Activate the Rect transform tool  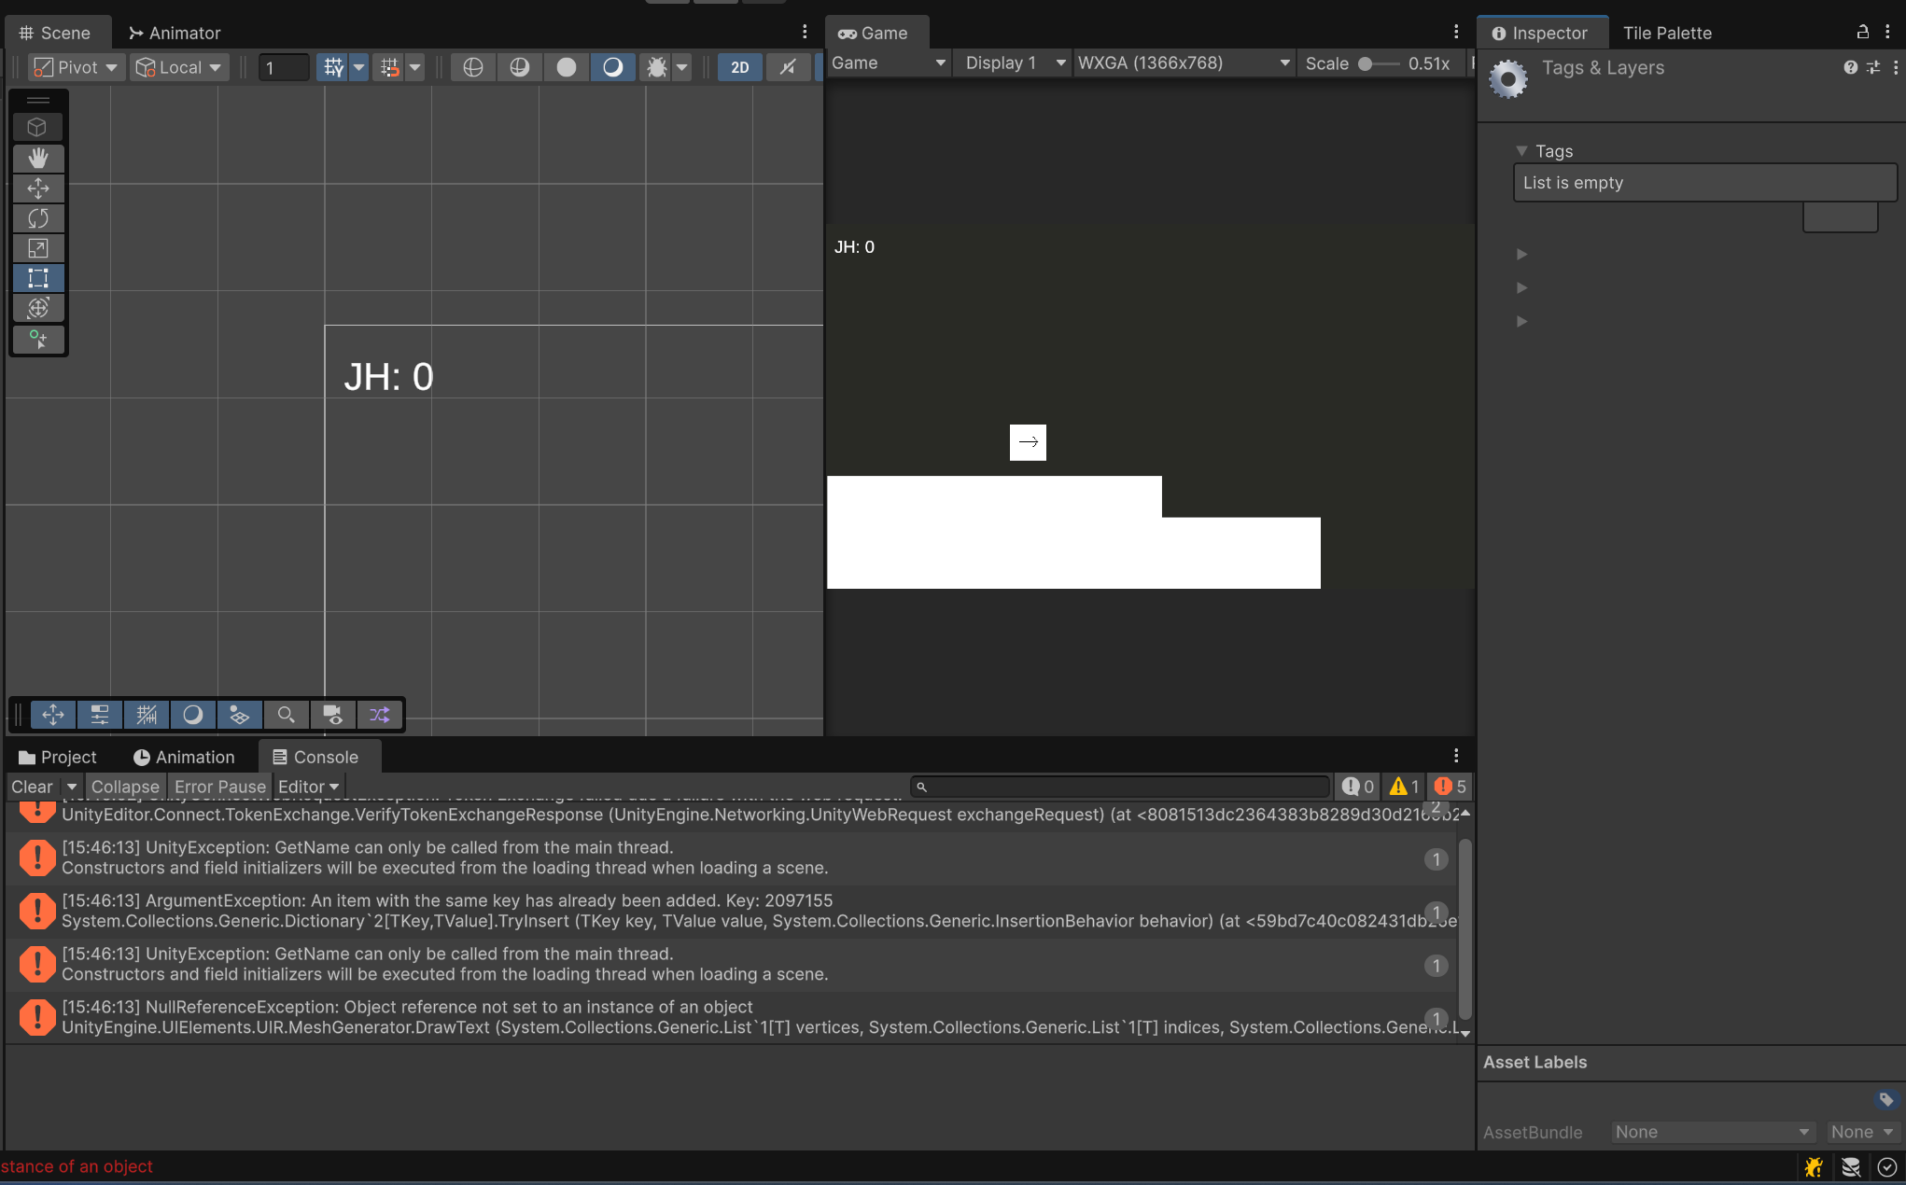click(38, 278)
